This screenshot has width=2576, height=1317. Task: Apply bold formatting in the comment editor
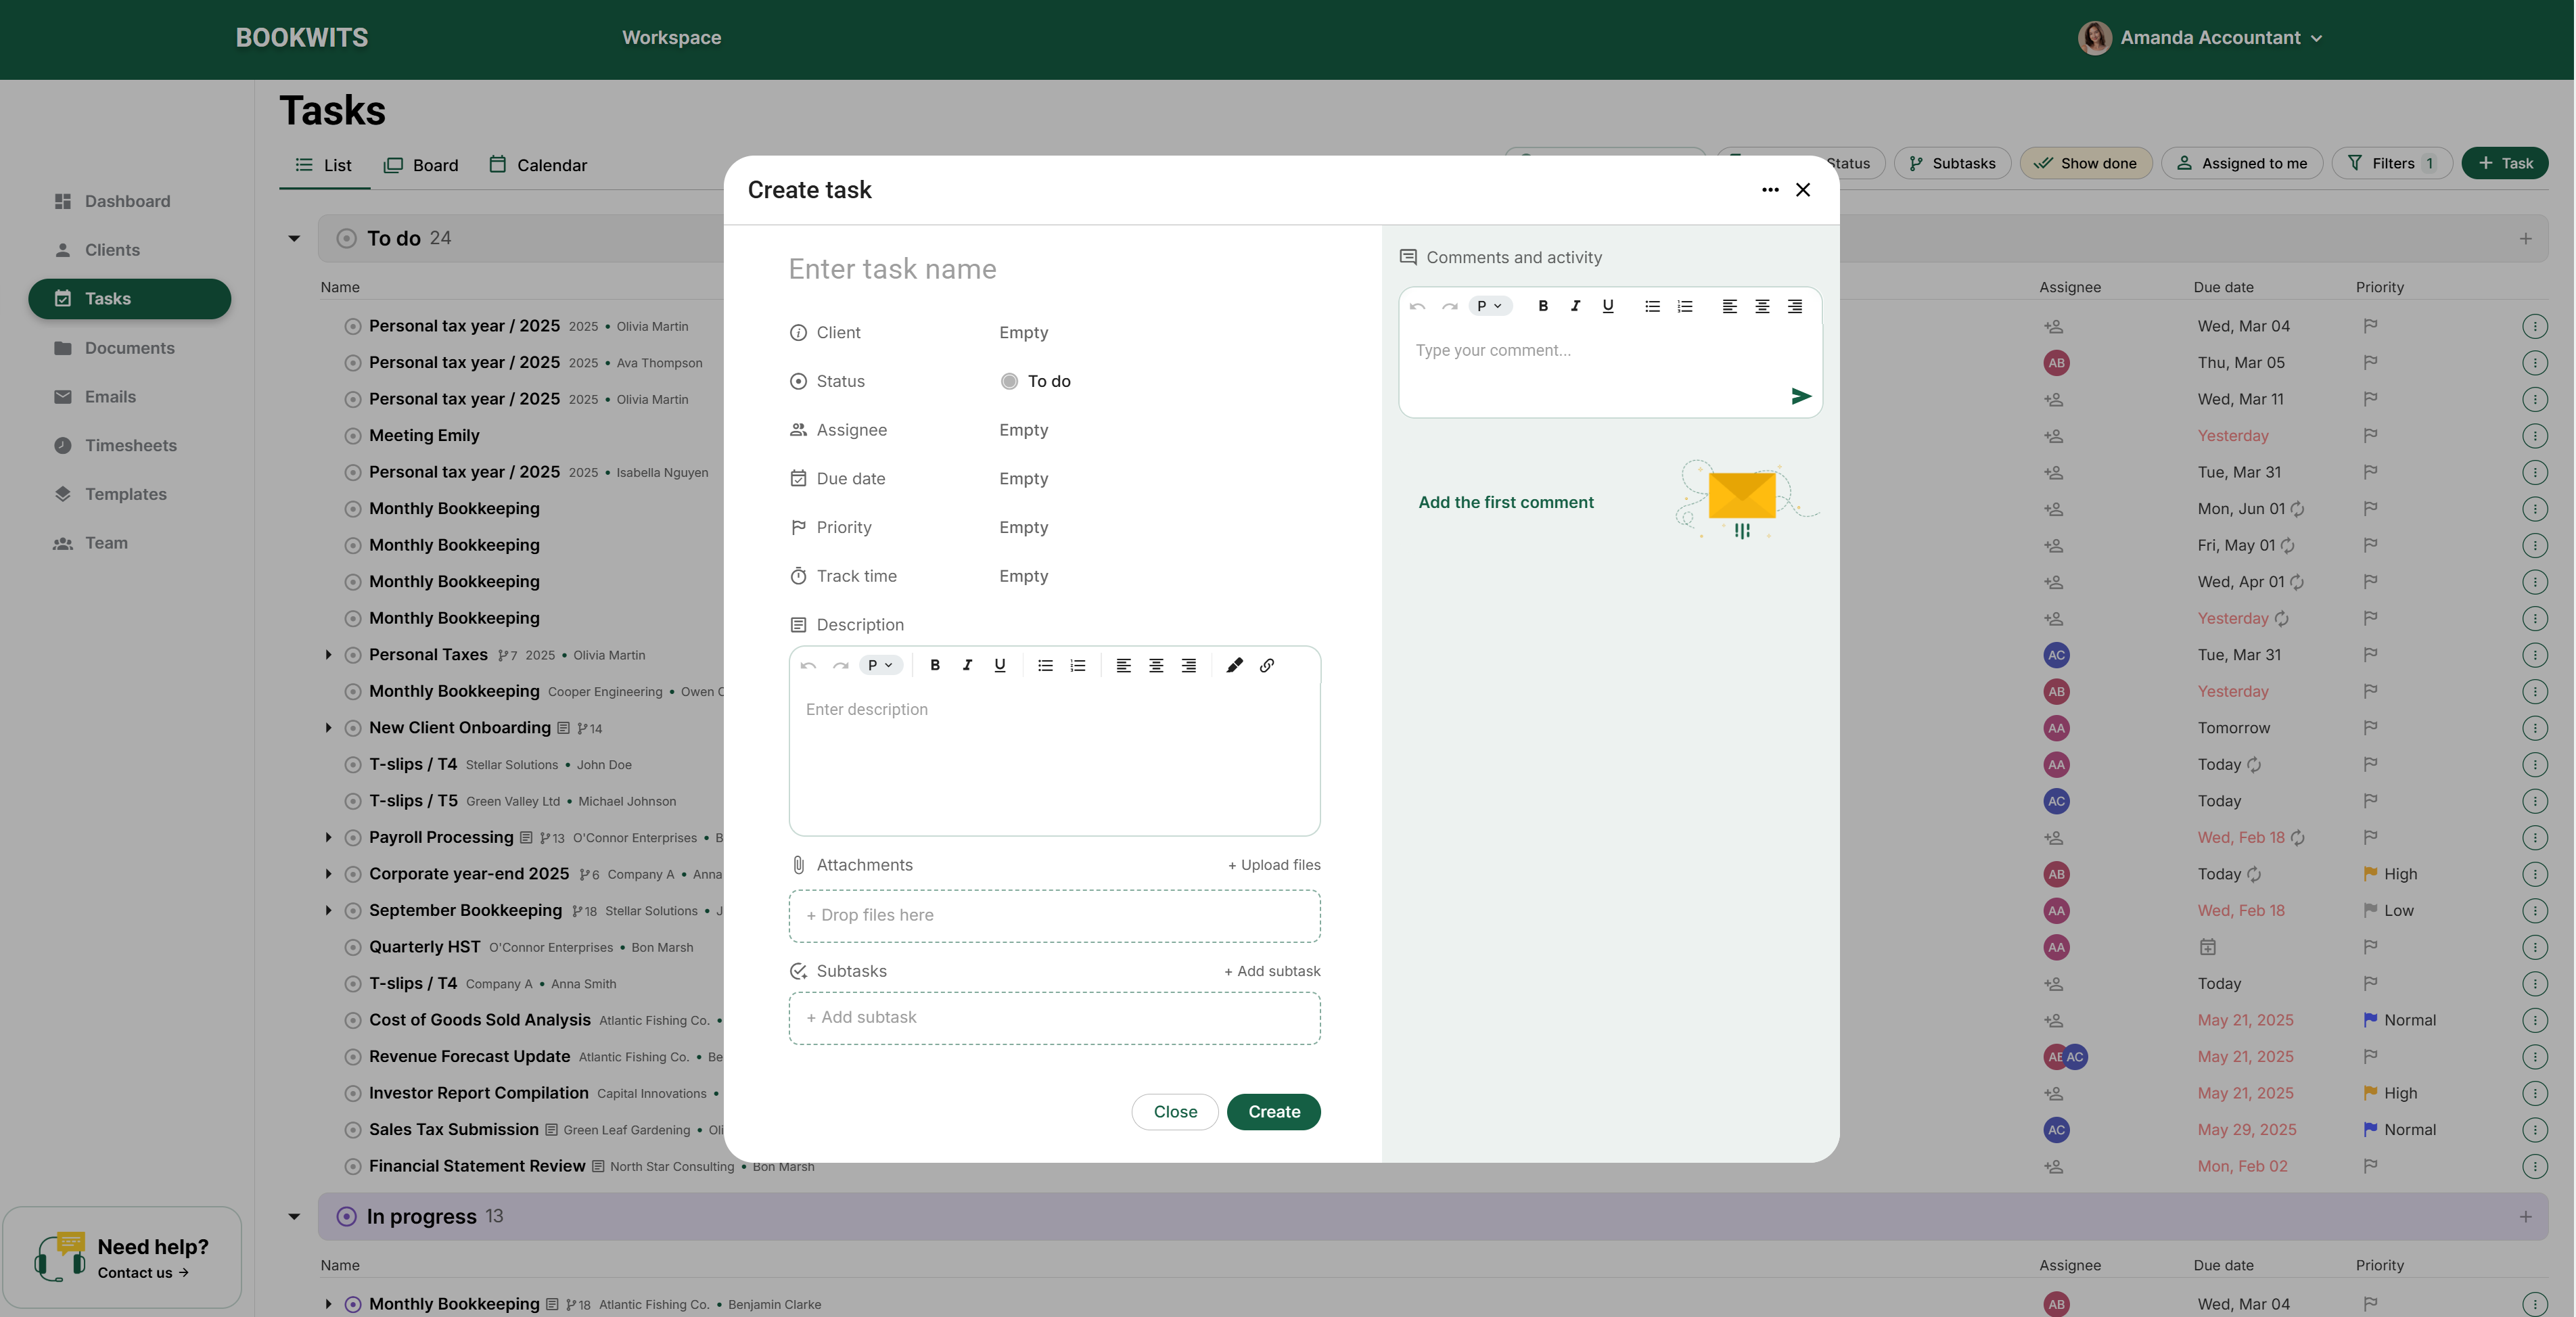coord(1543,306)
